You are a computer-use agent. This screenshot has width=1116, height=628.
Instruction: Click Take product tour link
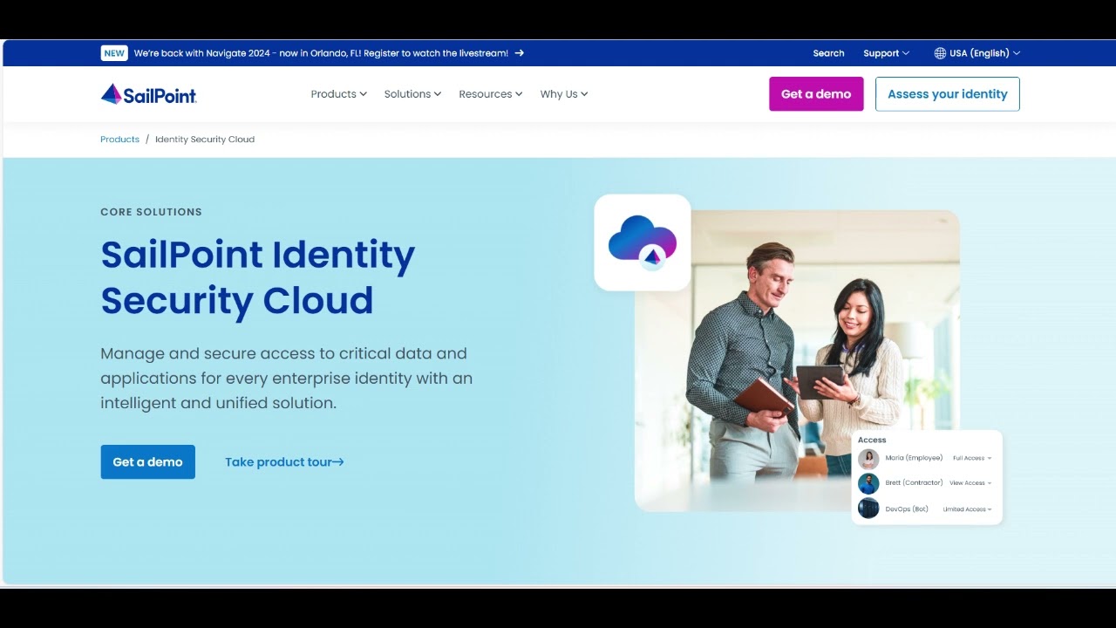point(284,462)
